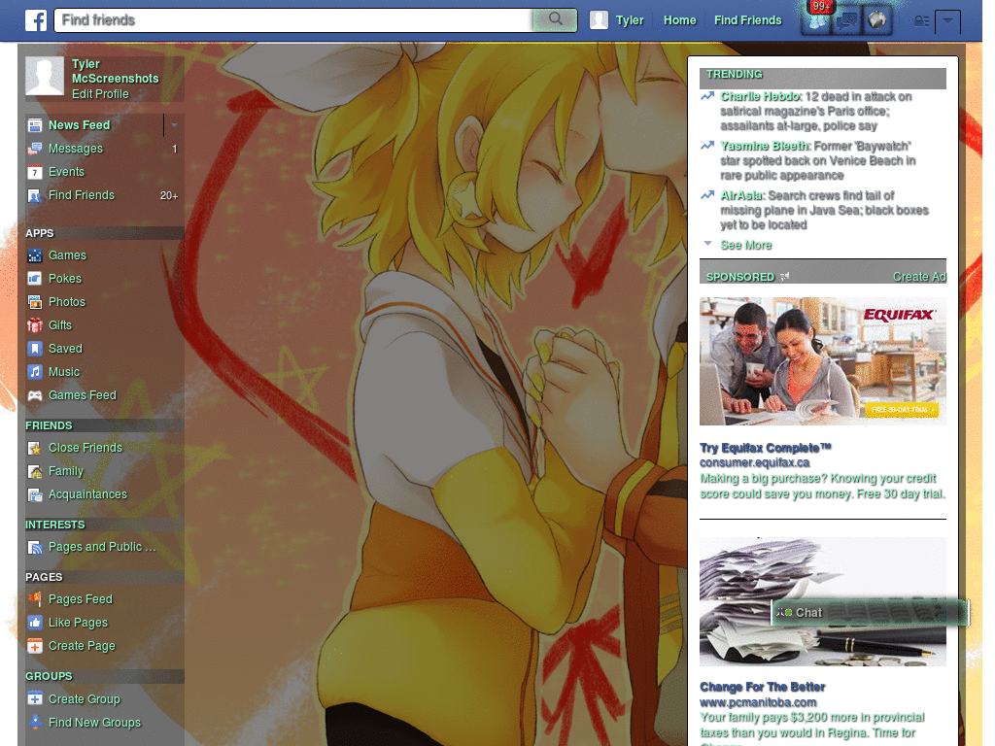Open the Music app
This screenshot has width=995, height=746.
pos(63,371)
